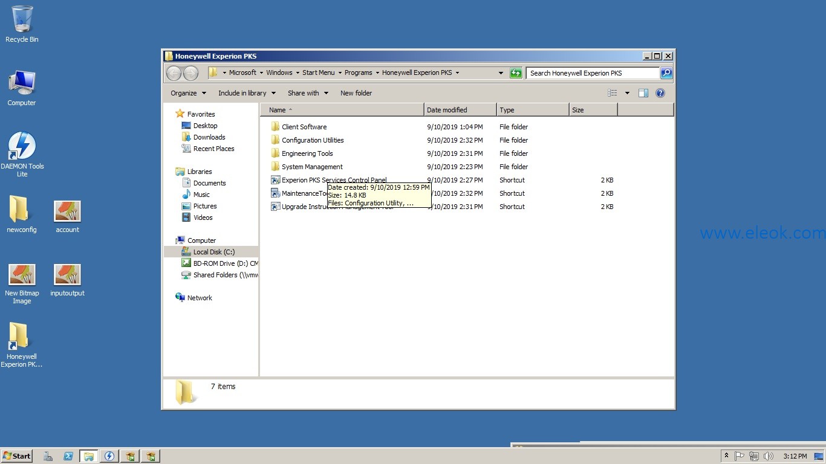Image resolution: width=826 pixels, height=464 pixels.
Task: Select the Upgrade Instruction Management Tool shortcut icon
Action: click(275, 207)
